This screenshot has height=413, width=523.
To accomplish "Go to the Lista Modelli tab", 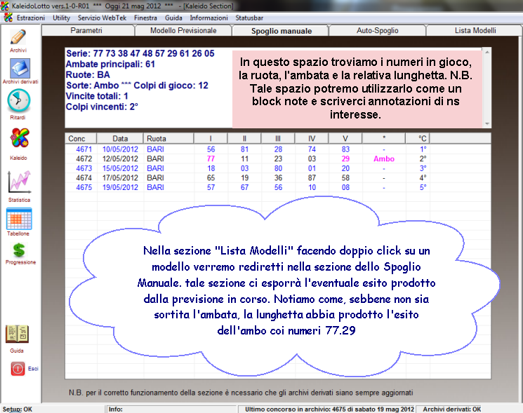I will [475, 31].
